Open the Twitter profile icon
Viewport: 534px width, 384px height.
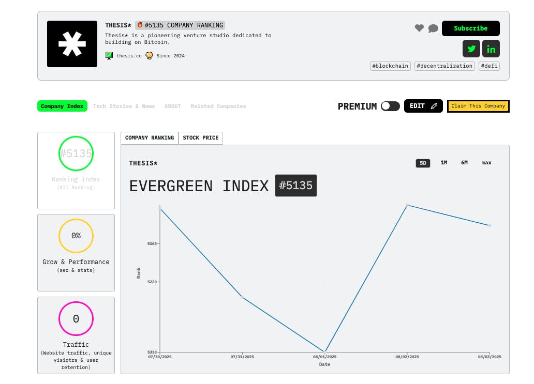point(471,49)
